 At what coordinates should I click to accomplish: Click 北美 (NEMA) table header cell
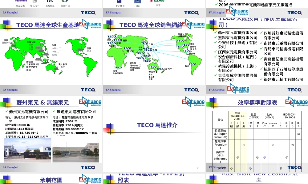pyautogui.click(x=269, y=116)
